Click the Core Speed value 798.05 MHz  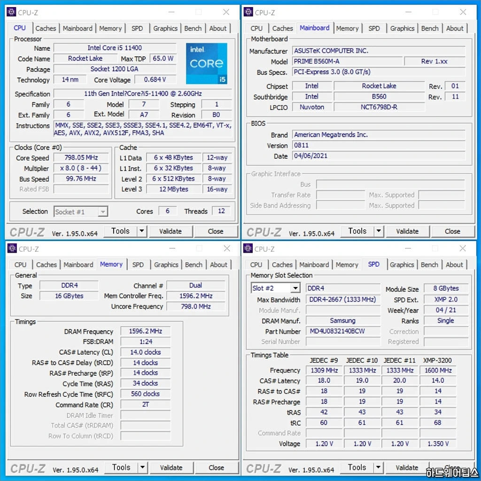pos(81,158)
